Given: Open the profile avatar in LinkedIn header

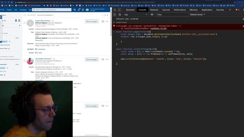Looking at the screenshot, I should click(87, 10).
